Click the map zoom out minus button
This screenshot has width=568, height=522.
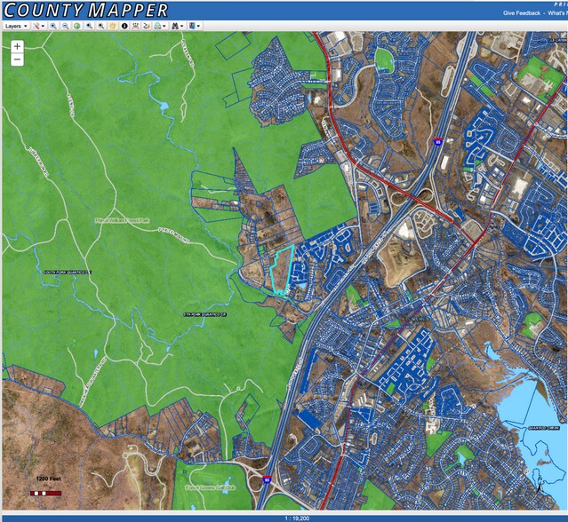pos(17,59)
